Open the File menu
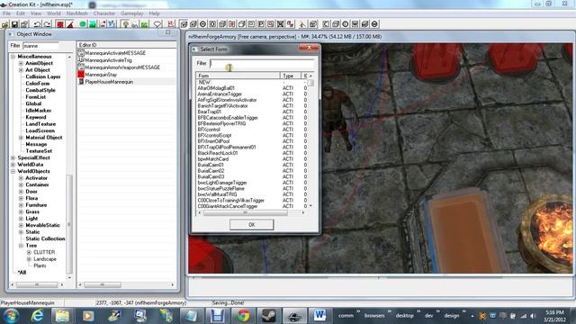Image resolution: width=576 pixels, height=324 pixels. point(6,13)
